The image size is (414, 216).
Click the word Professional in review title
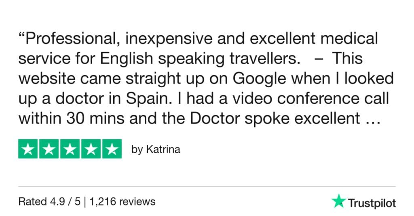coord(67,39)
